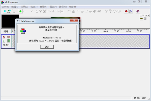This screenshot has height=101, width=151.
Task: Open the 回放(P) menu
Action: (53, 7)
